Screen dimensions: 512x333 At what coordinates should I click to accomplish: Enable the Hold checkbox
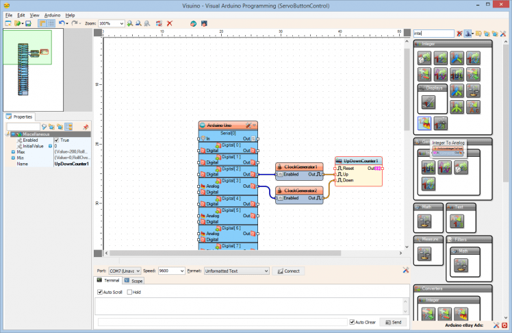[130, 292]
